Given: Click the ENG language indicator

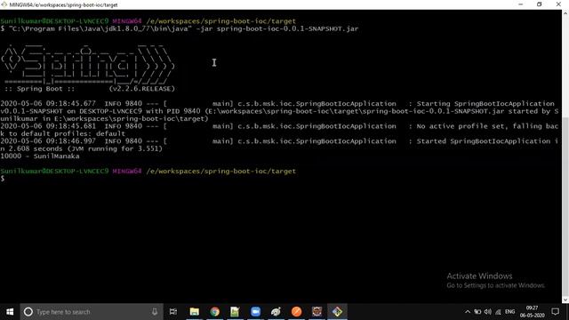Looking at the screenshot, I should pyautogui.click(x=509, y=312).
